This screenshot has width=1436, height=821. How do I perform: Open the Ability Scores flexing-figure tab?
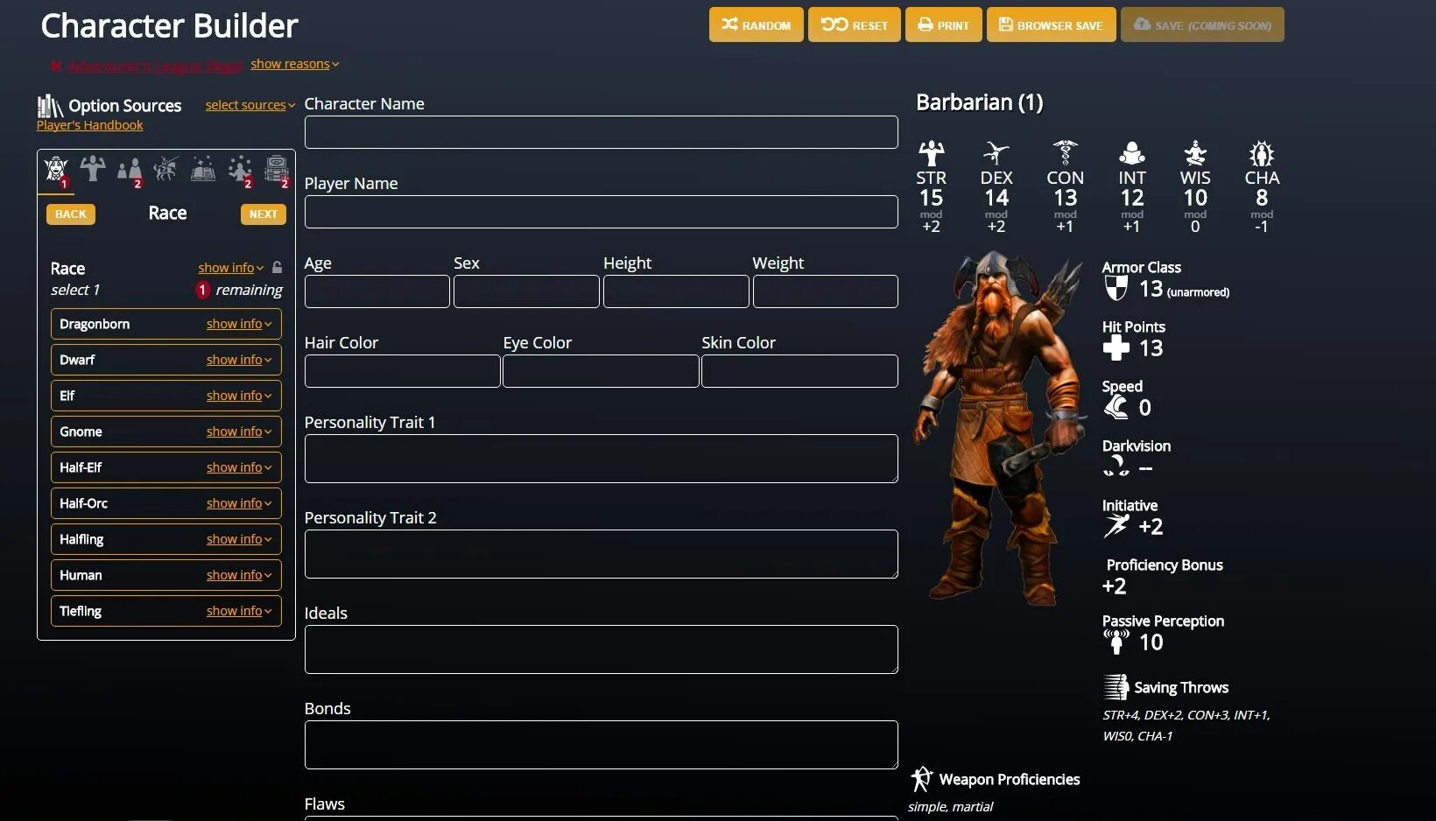[92, 168]
